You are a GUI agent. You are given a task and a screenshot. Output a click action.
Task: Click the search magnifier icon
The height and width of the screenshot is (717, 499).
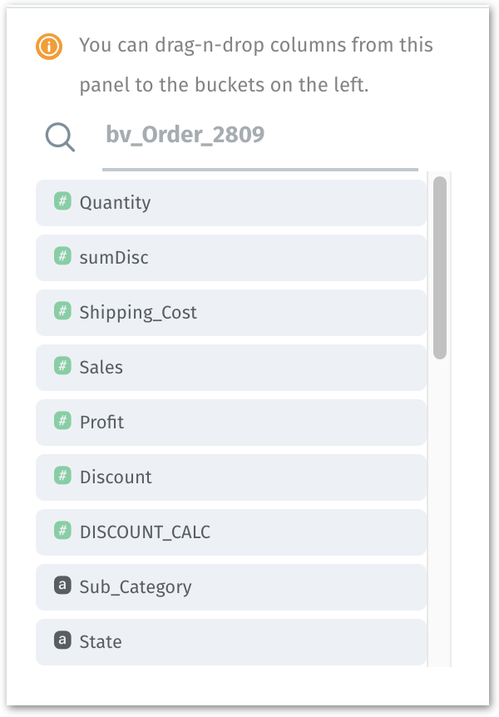point(60,137)
